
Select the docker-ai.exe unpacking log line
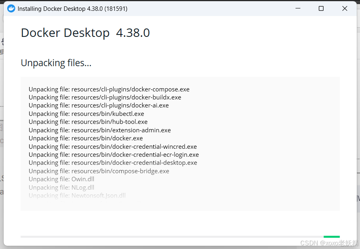[x=99, y=105]
